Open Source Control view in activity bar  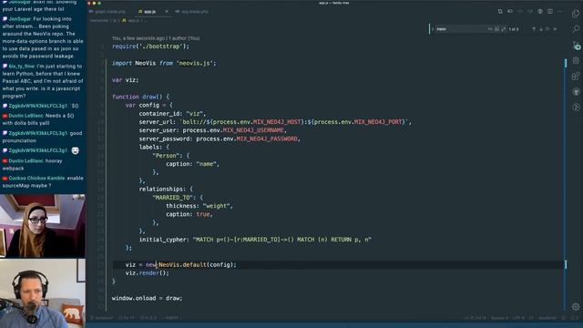click(x=576, y=45)
